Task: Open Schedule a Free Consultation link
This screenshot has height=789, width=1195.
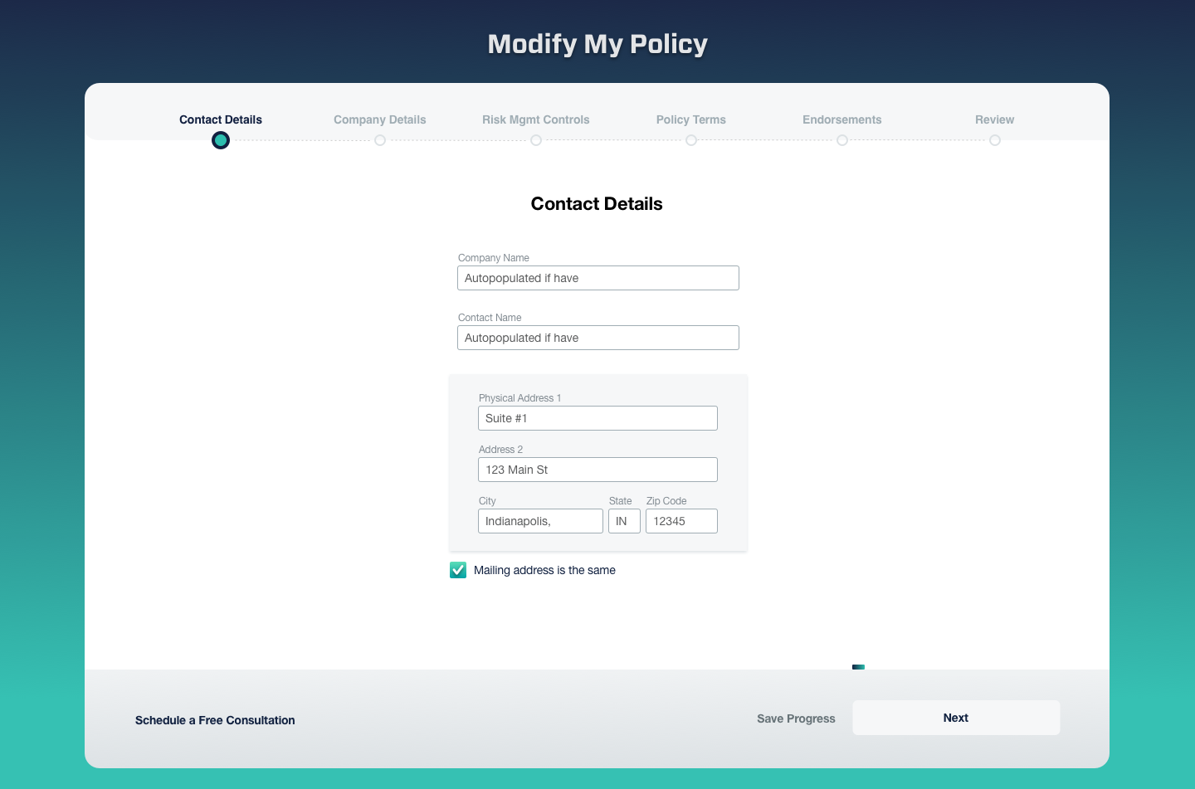Action: click(215, 720)
